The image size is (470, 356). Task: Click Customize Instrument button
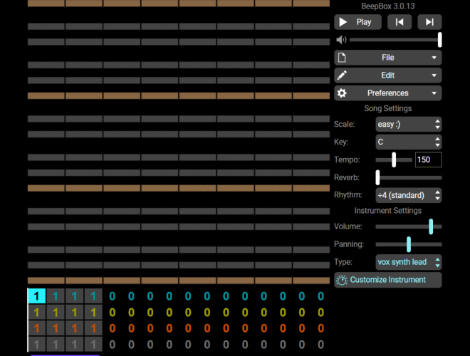tap(388, 280)
